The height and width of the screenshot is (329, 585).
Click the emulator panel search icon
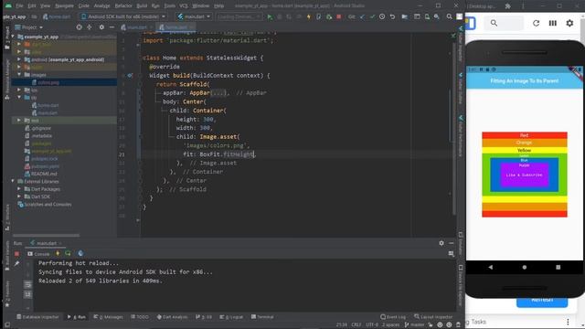click(494, 23)
